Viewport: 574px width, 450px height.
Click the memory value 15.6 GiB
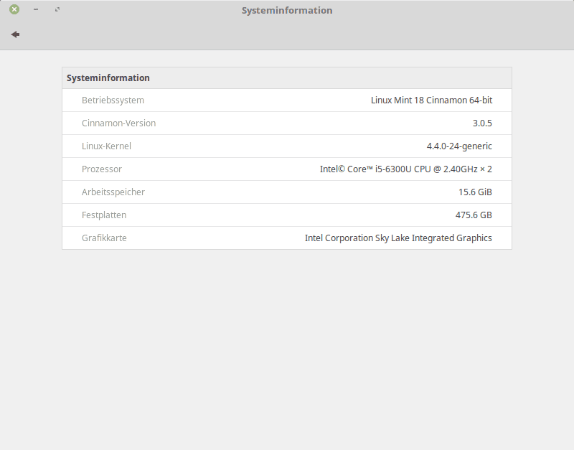click(x=475, y=192)
